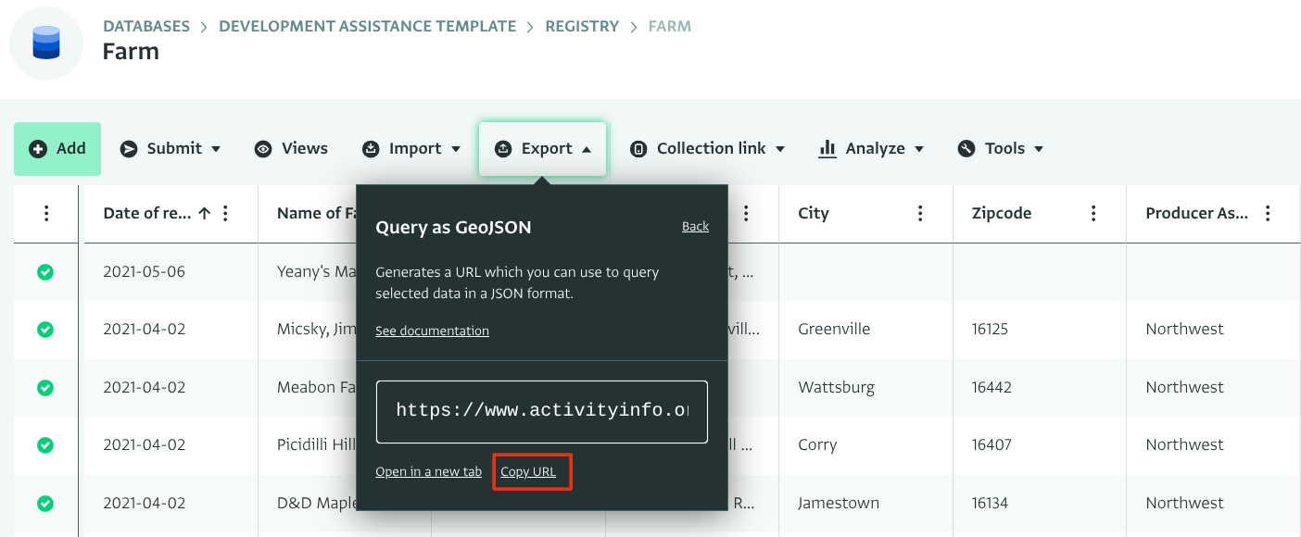Click three-dot menu of Date column
1301x537 pixels.
pos(225,214)
